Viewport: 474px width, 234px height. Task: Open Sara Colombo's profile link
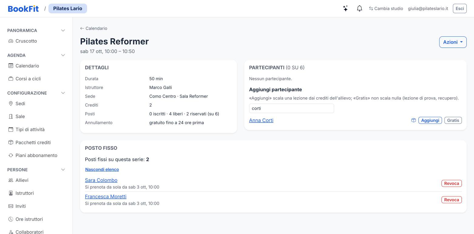click(x=101, y=180)
